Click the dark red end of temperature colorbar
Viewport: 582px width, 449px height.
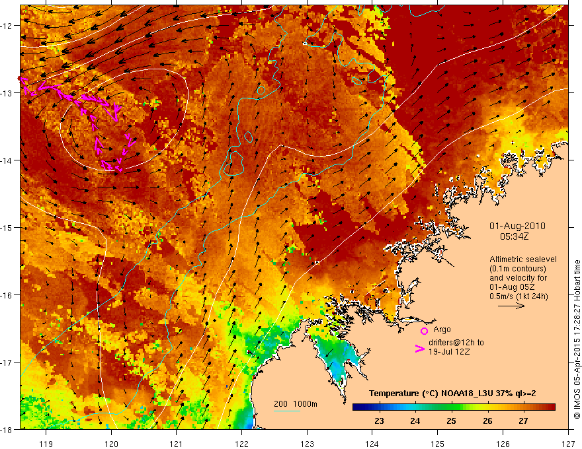click(550, 407)
